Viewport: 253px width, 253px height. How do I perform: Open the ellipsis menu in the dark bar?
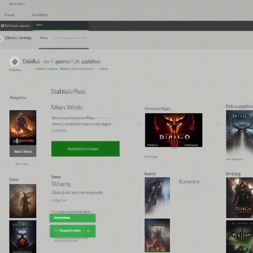point(94,26)
